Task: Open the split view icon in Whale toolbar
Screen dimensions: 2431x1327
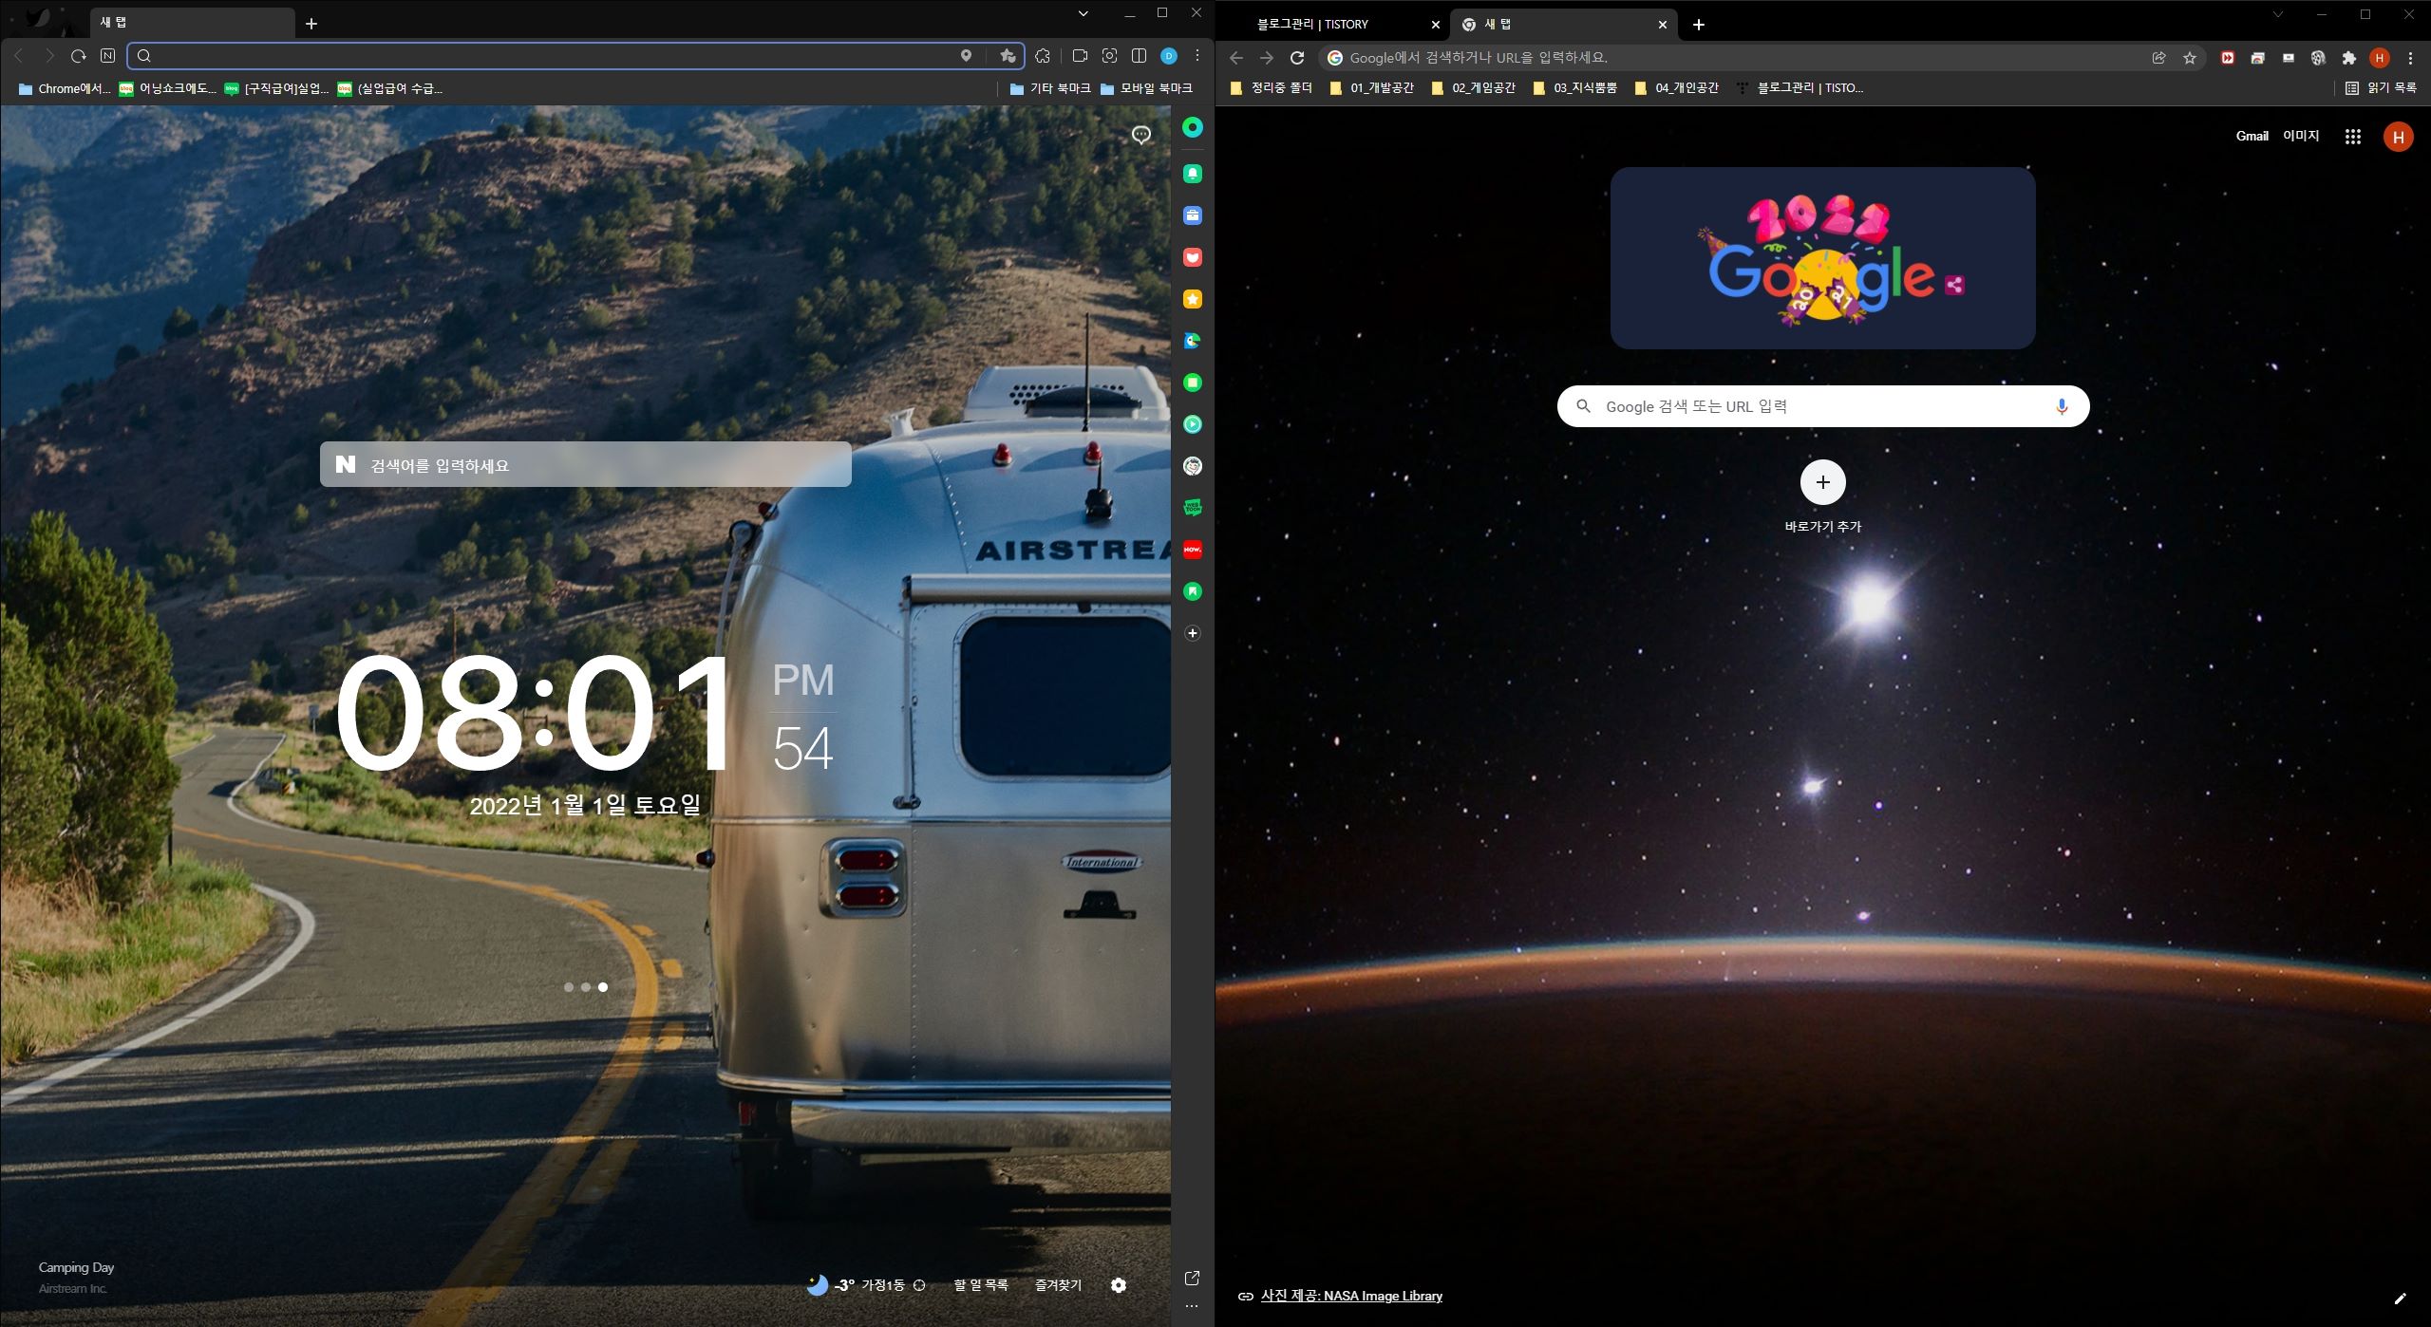Action: click(1139, 56)
